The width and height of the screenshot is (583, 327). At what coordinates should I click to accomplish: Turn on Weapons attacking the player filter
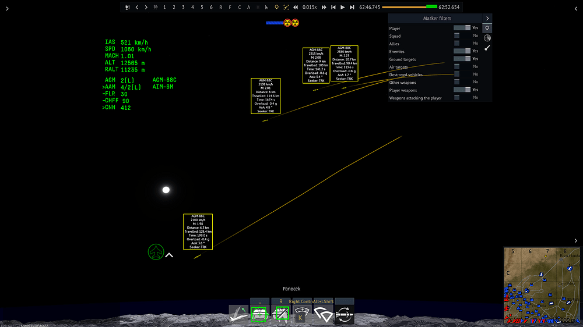[x=462, y=98]
